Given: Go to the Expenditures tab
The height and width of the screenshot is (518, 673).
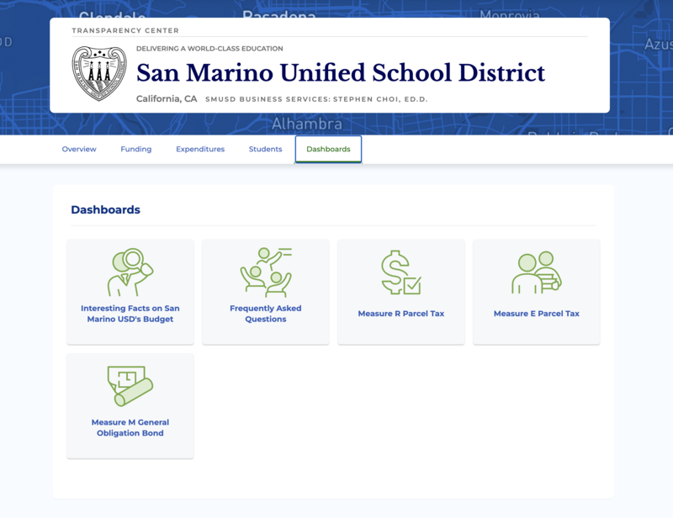Looking at the screenshot, I should pyautogui.click(x=200, y=149).
